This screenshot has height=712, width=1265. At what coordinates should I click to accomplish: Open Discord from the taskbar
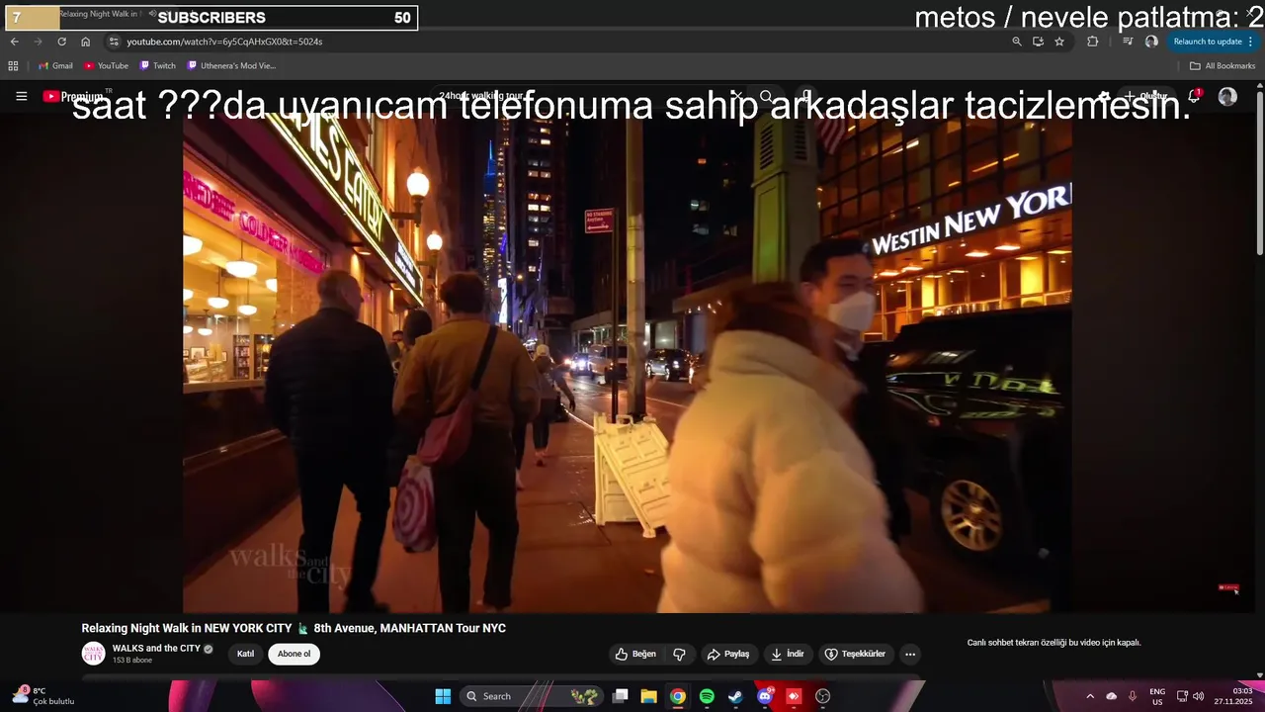point(764,696)
